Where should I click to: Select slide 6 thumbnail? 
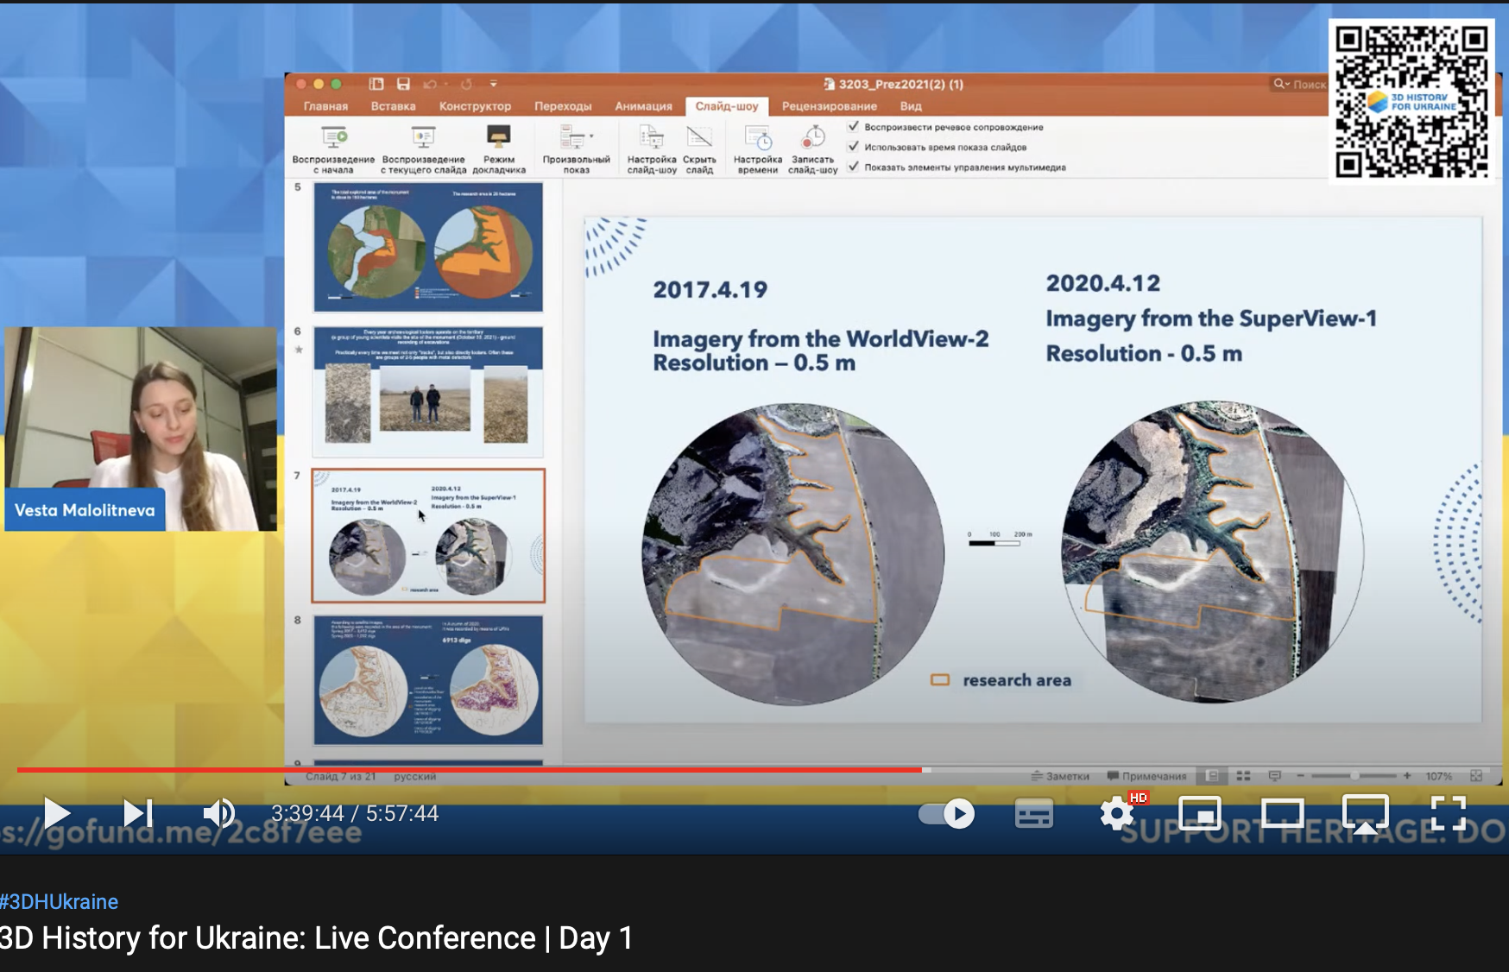point(428,391)
